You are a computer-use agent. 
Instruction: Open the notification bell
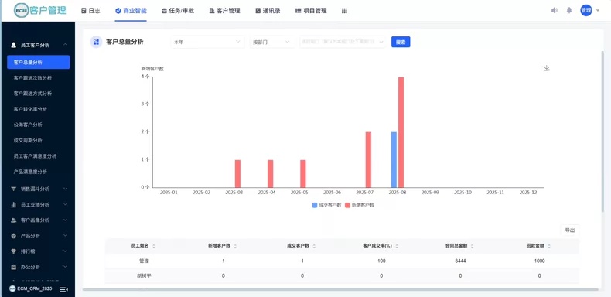click(569, 11)
